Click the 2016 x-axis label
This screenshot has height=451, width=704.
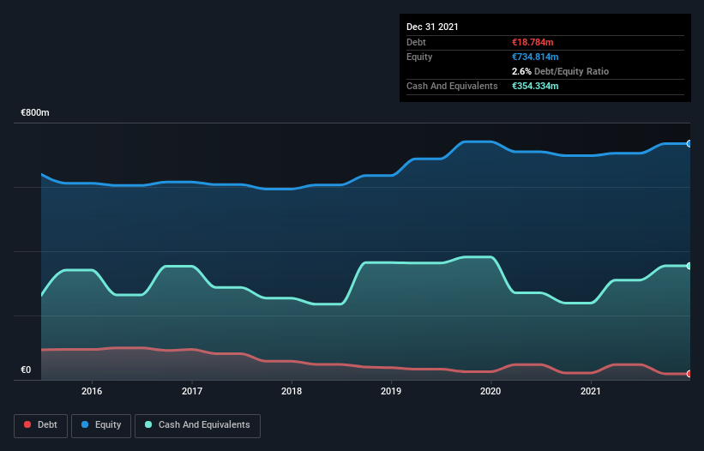pyautogui.click(x=92, y=391)
